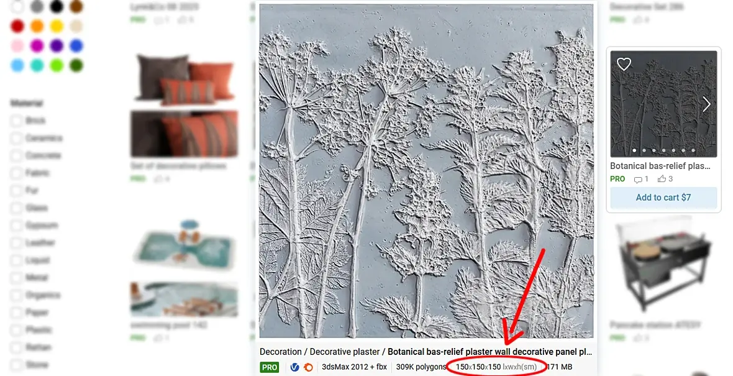The width and height of the screenshot is (733, 376).
Task: Open the decorative pillows thumbnail
Action: pos(184,106)
